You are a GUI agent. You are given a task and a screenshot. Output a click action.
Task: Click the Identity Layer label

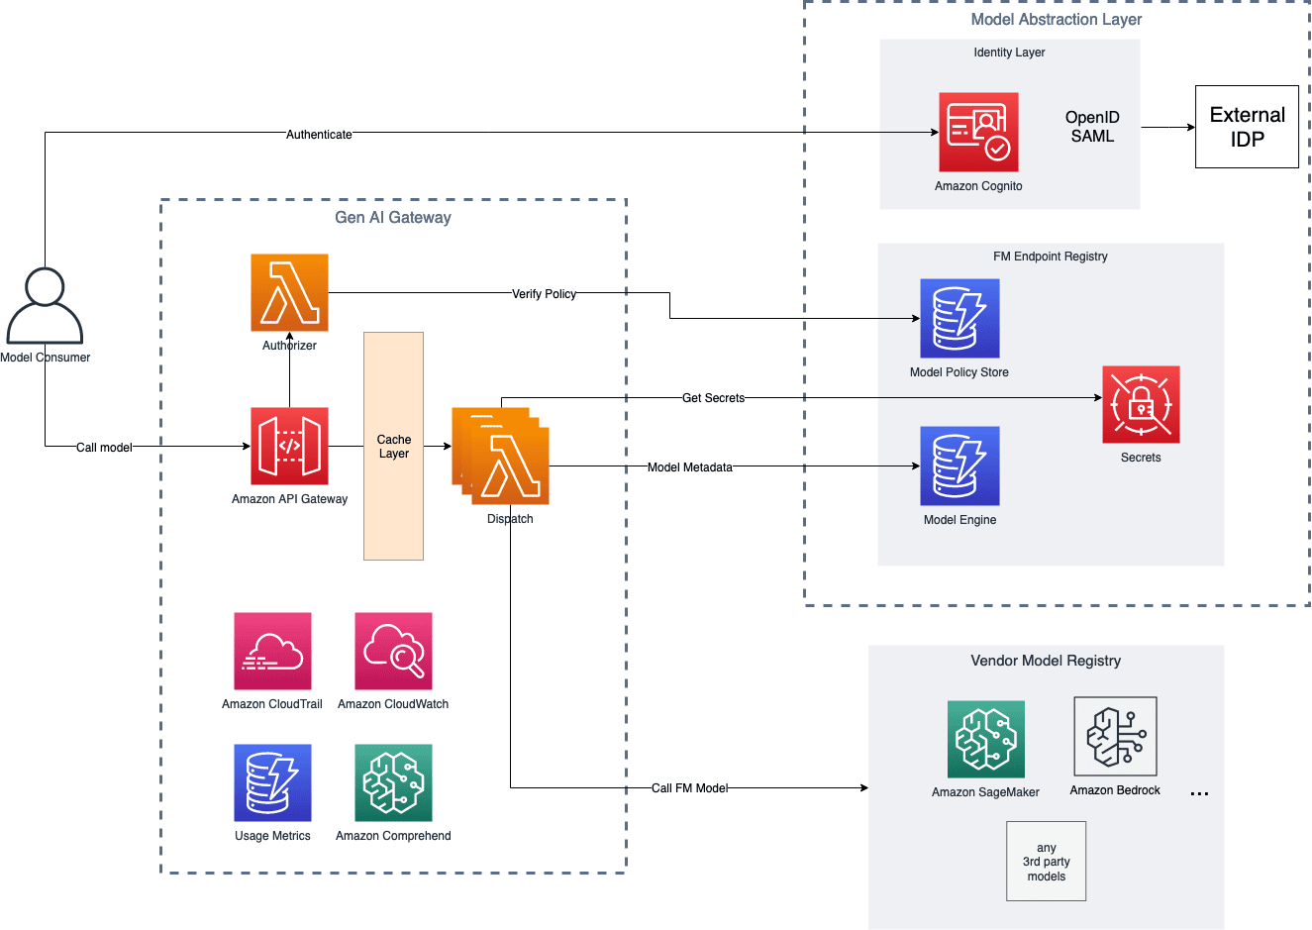[x=1009, y=52]
